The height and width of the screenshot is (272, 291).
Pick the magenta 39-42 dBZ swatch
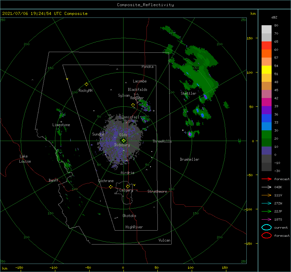(x=266, y=102)
